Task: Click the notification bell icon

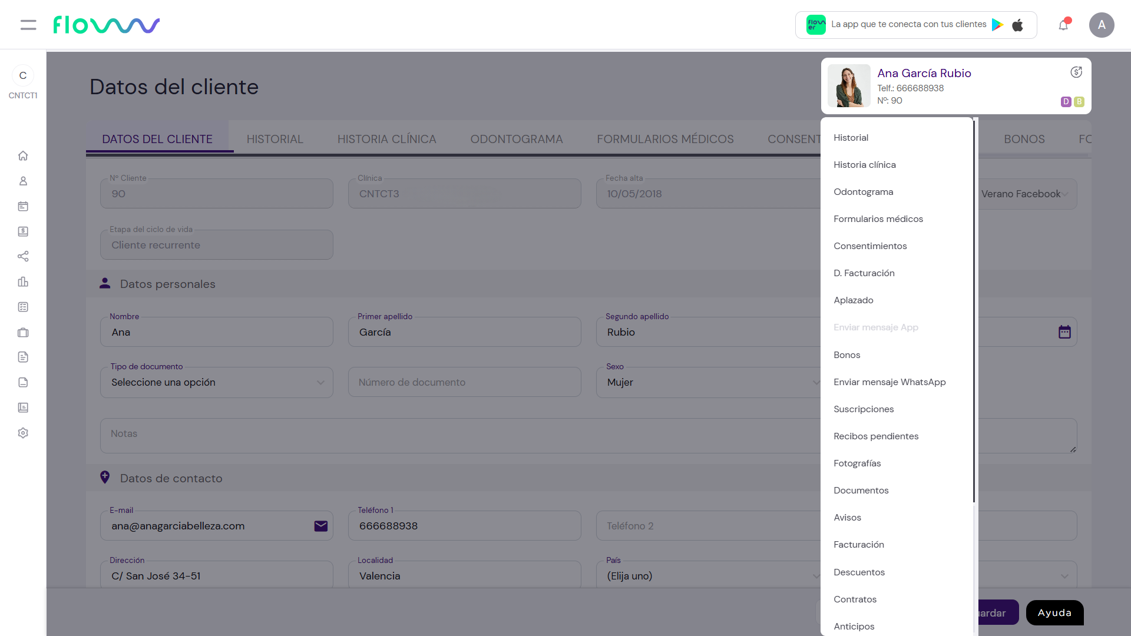Action: 1063,25
